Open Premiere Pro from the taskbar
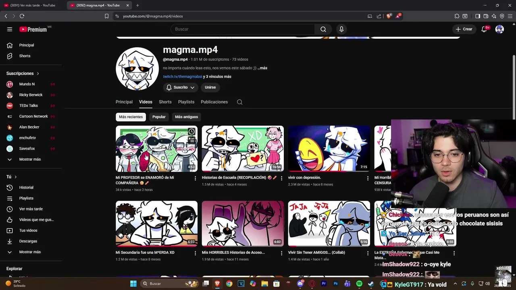 (324, 284)
